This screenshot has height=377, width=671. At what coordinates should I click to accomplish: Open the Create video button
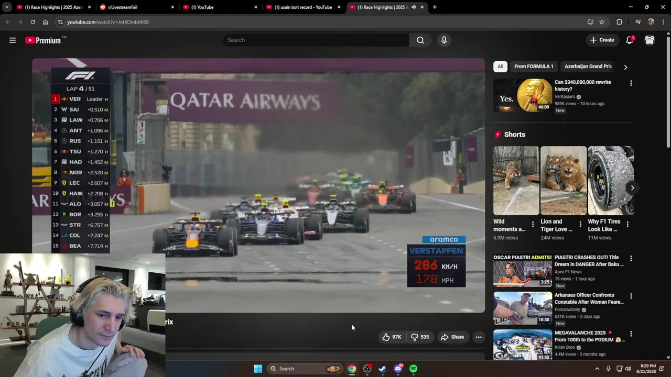(602, 40)
